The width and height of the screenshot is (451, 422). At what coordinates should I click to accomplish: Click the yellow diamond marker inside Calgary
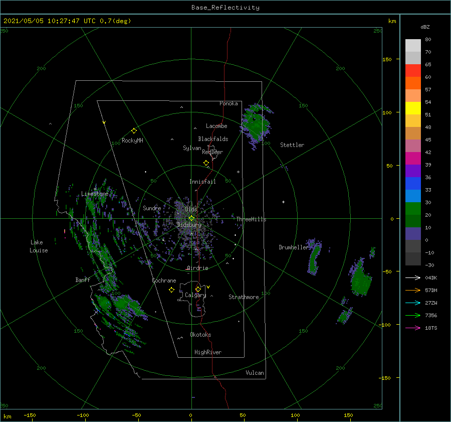(198, 289)
